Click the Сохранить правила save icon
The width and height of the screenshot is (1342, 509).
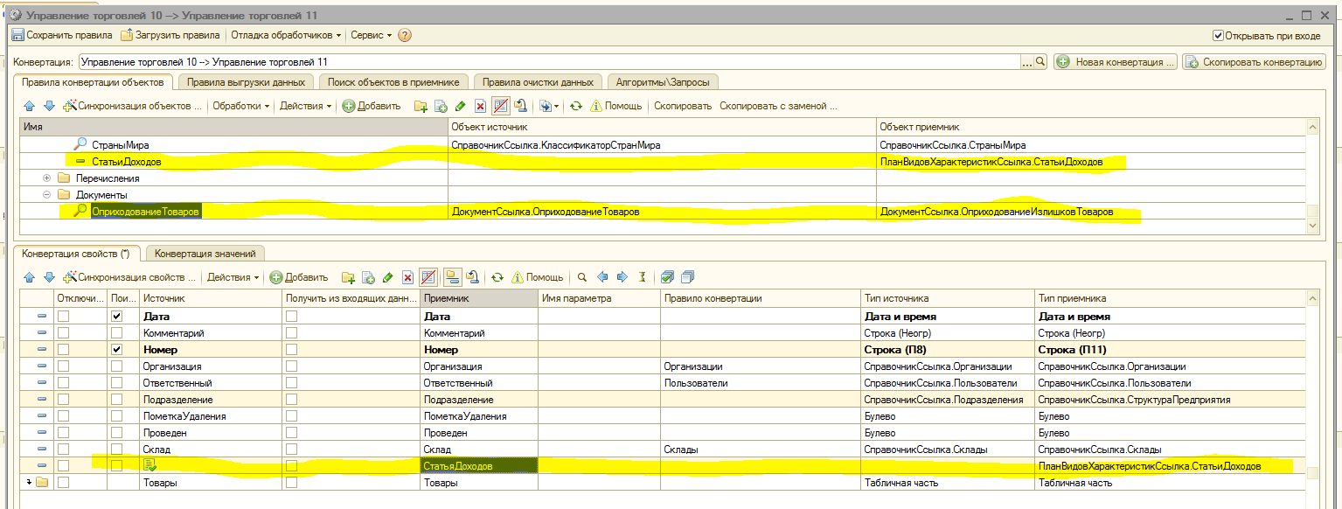[x=17, y=36]
